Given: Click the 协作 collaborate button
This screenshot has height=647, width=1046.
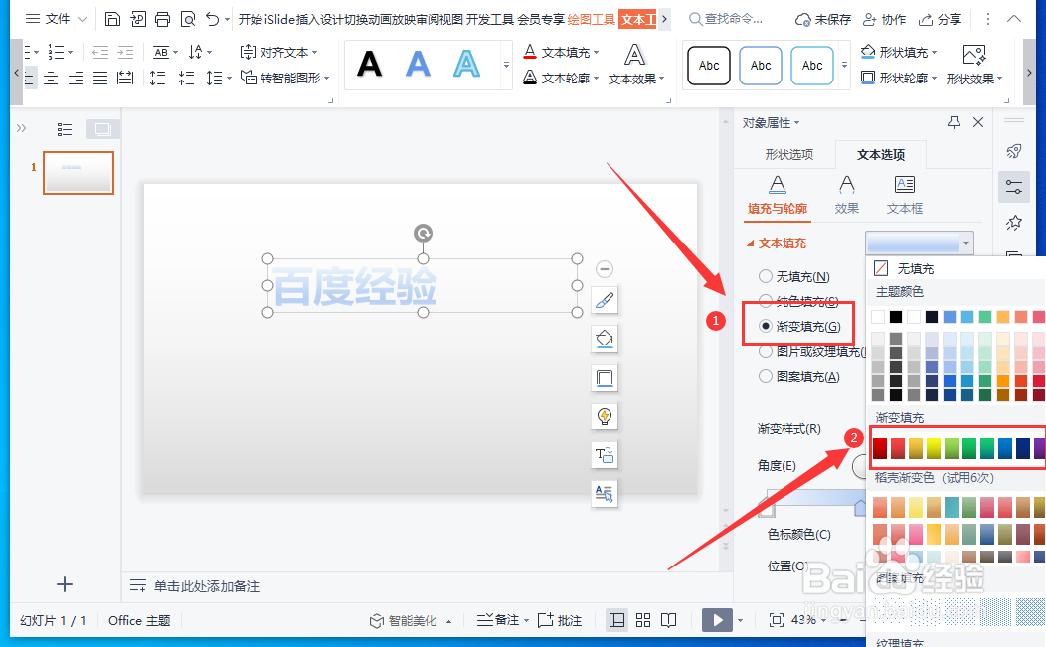Looking at the screenshot, I should coord(884,19).
